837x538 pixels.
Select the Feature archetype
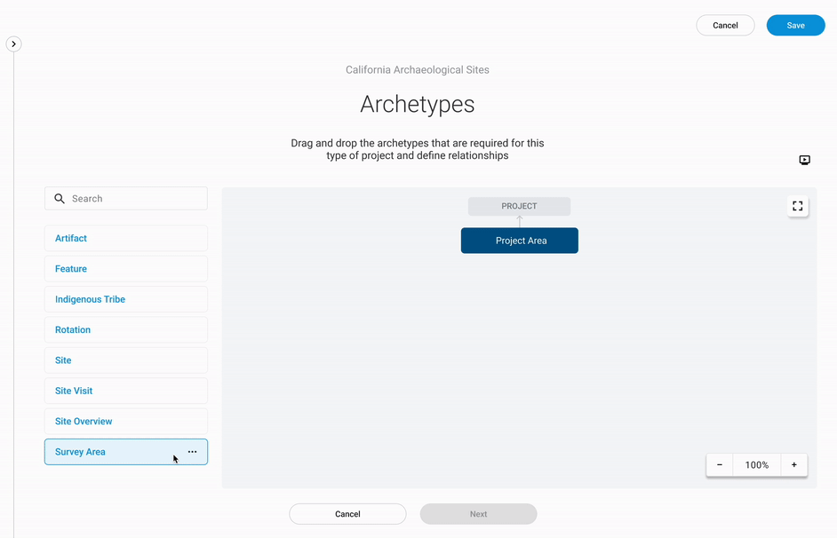(x=125, y=269)
